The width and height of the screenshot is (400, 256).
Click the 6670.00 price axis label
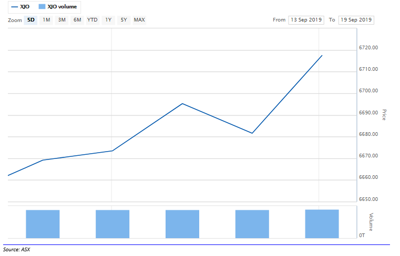pyautogui.click(x=368, y=156)
